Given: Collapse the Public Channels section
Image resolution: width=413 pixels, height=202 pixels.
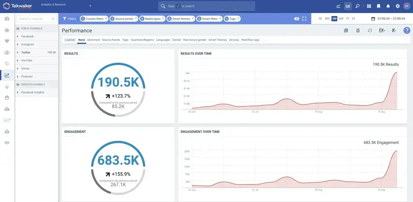Looking at the screenshot, I should point(18,29).
